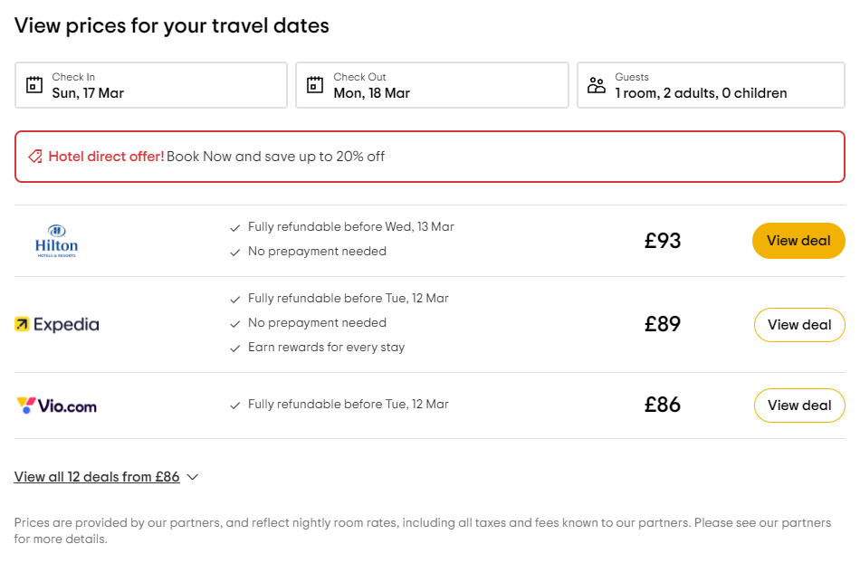Click the Hilton logo

(56, 241)
